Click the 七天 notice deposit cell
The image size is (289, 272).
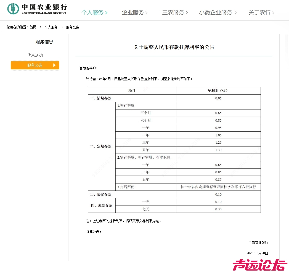pos(146,209)
